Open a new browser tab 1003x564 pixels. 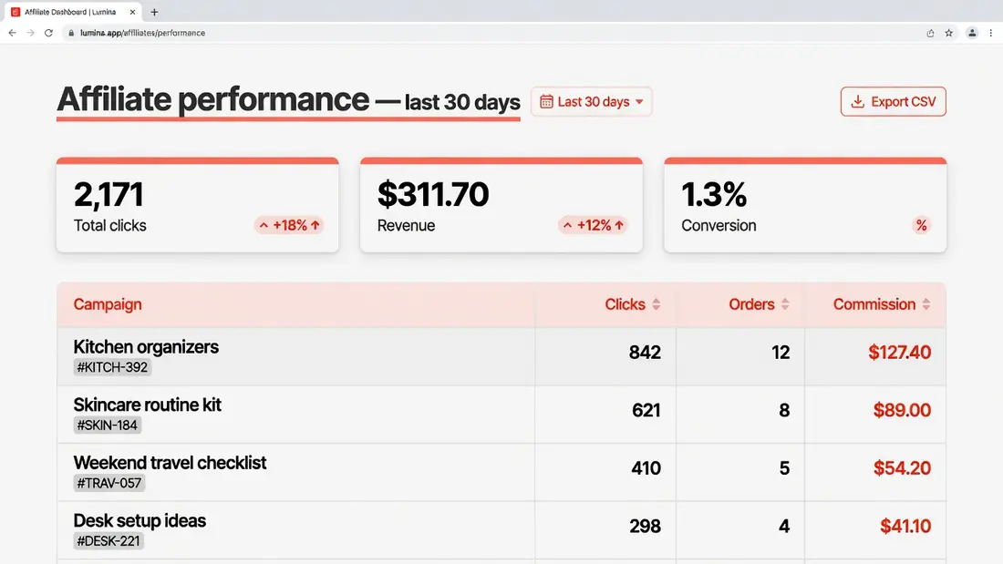tap(154, 12)
